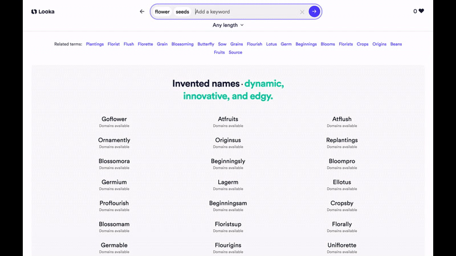Select the related term Grains
Viewport: 456px width, 256px height.
(x=237, y=44)
